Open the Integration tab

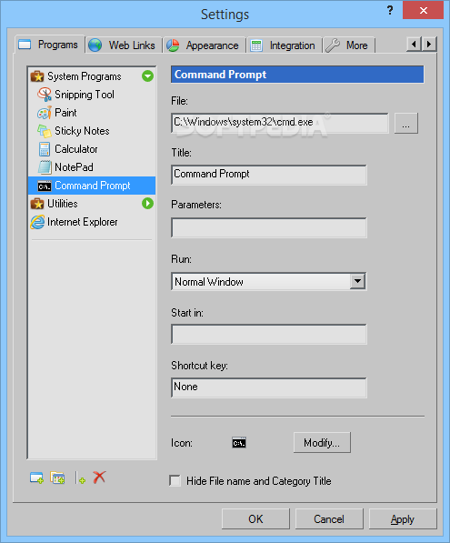point(285,45)
